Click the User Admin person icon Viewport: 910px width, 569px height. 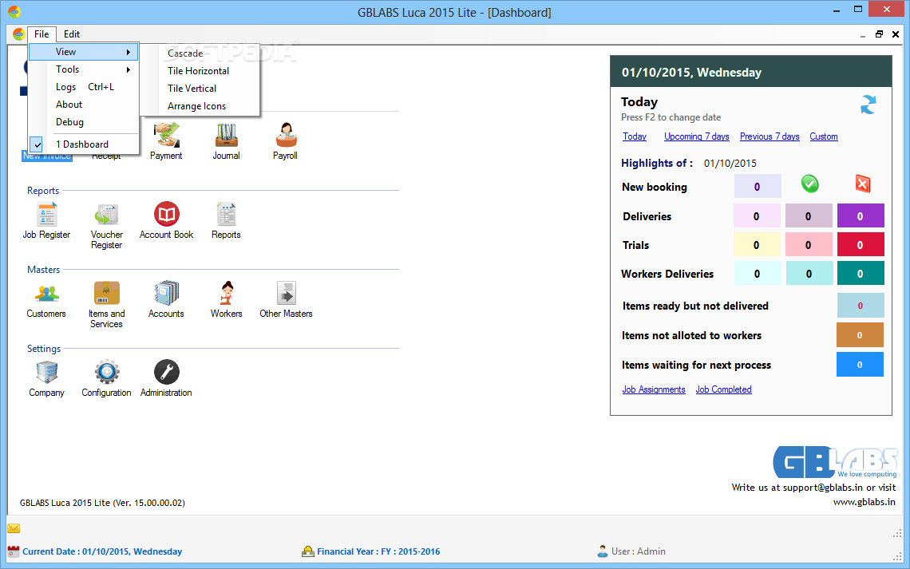603,551
